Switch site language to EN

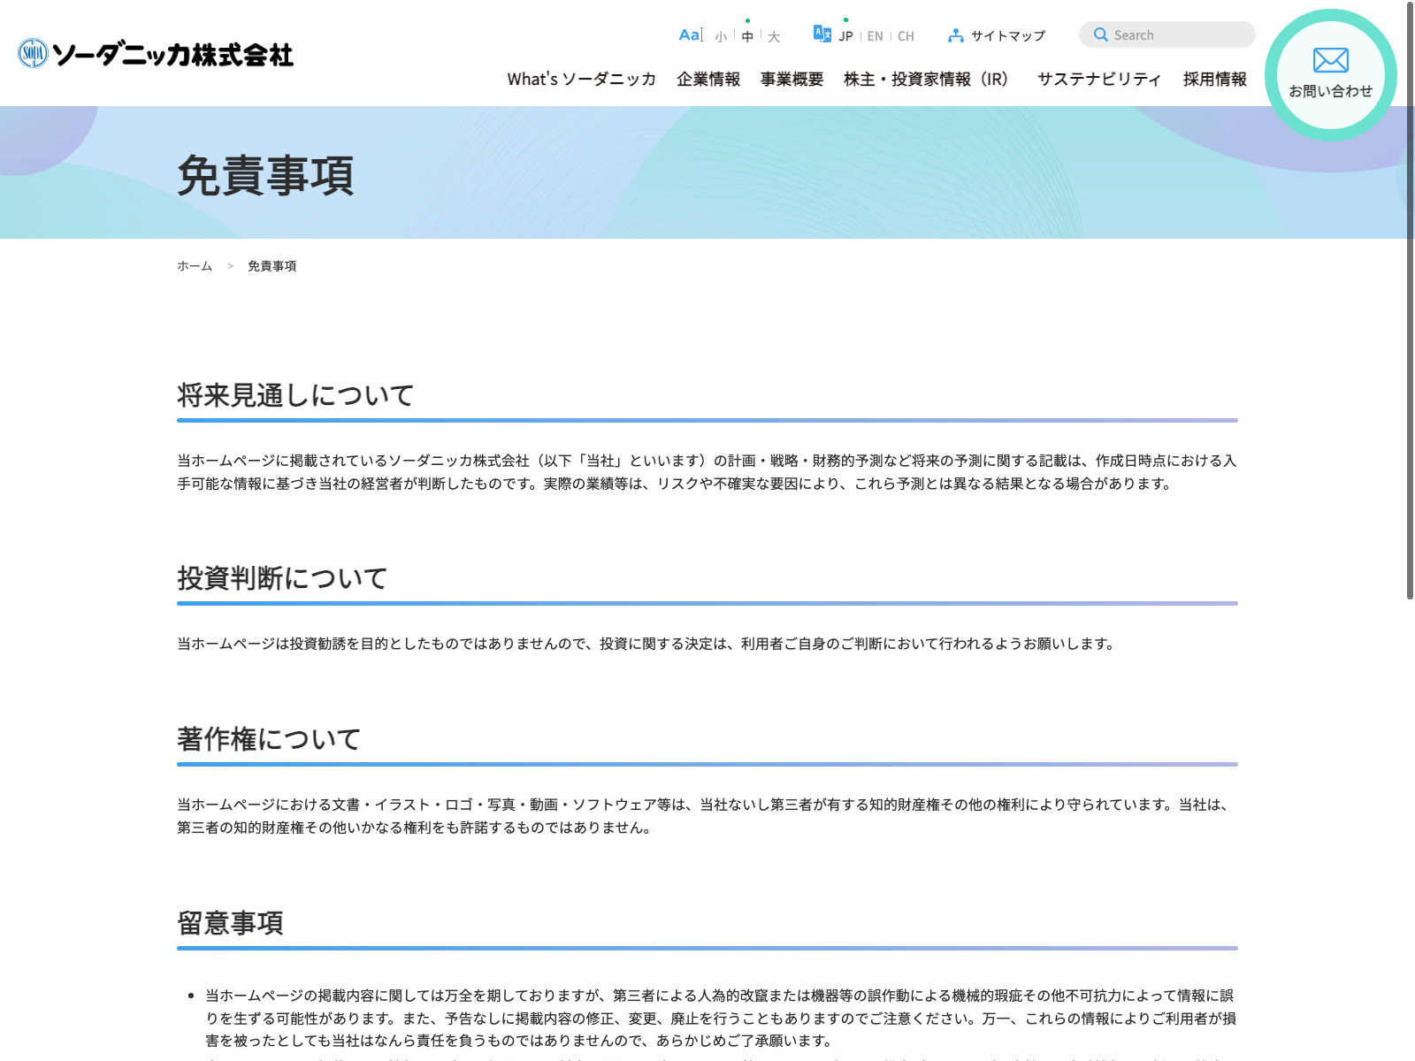[875, 36]
